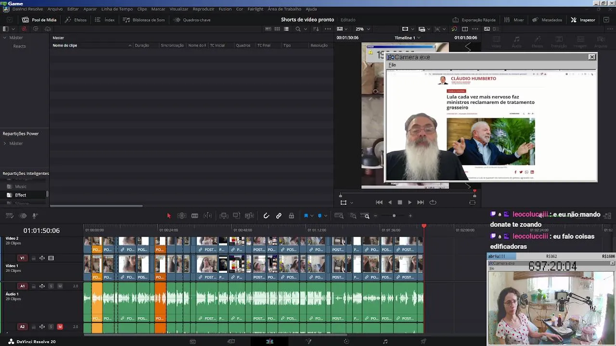Add a blue marker to timeline
The height and width of the screenshot is (346, 616).
click(x=320, y=216)
